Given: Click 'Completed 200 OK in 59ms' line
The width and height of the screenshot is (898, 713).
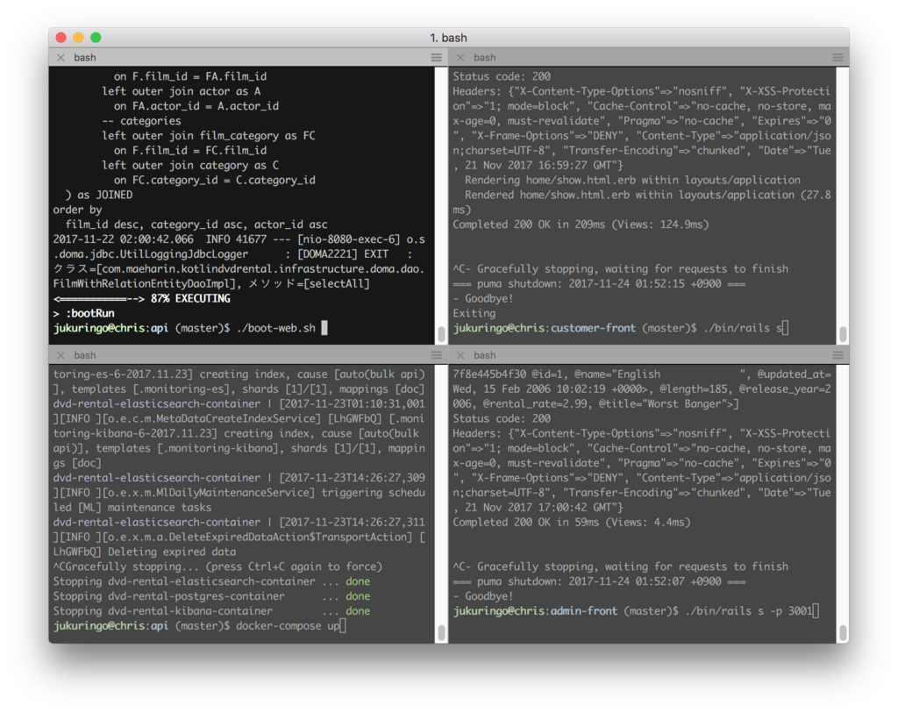Looking at the screenshot, I should (572, 523).
